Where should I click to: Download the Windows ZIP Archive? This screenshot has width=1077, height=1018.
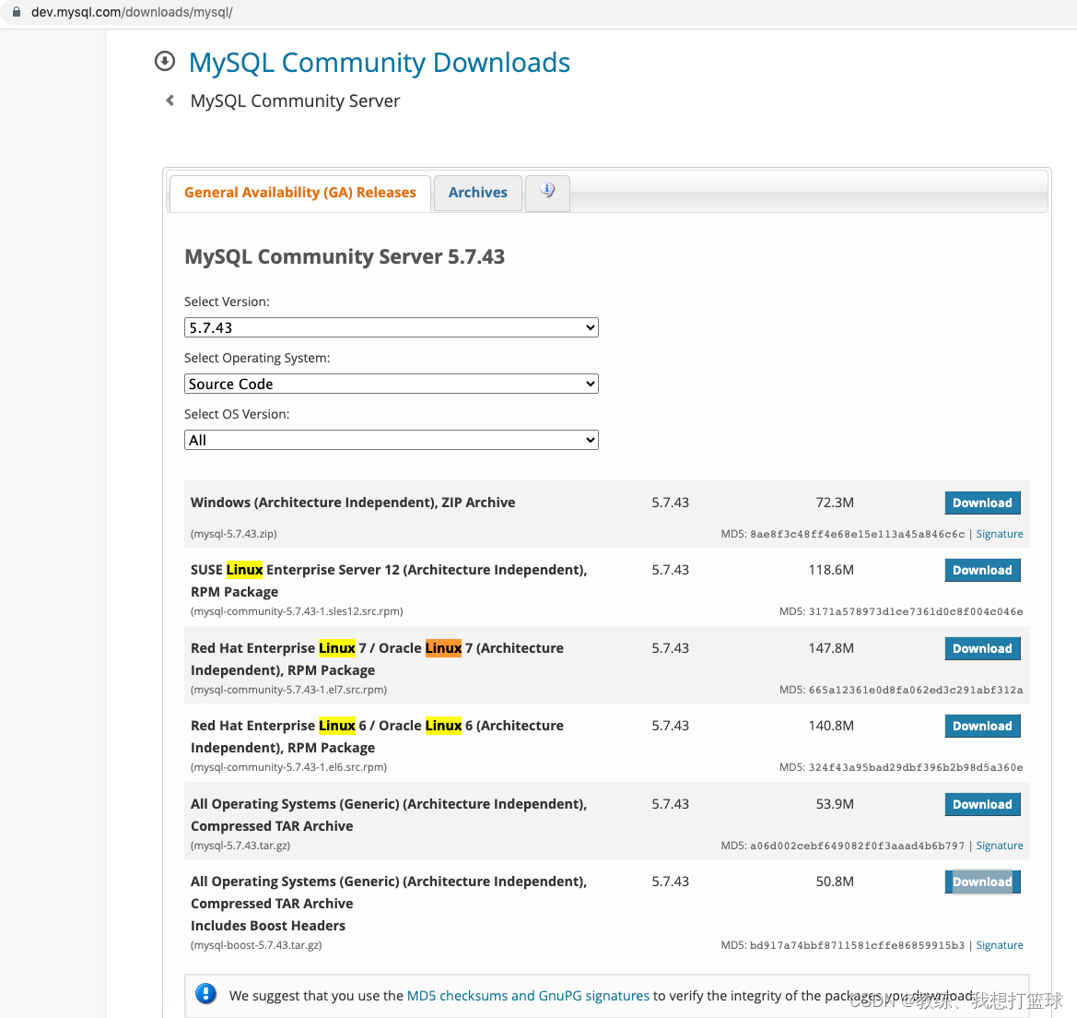982,503
